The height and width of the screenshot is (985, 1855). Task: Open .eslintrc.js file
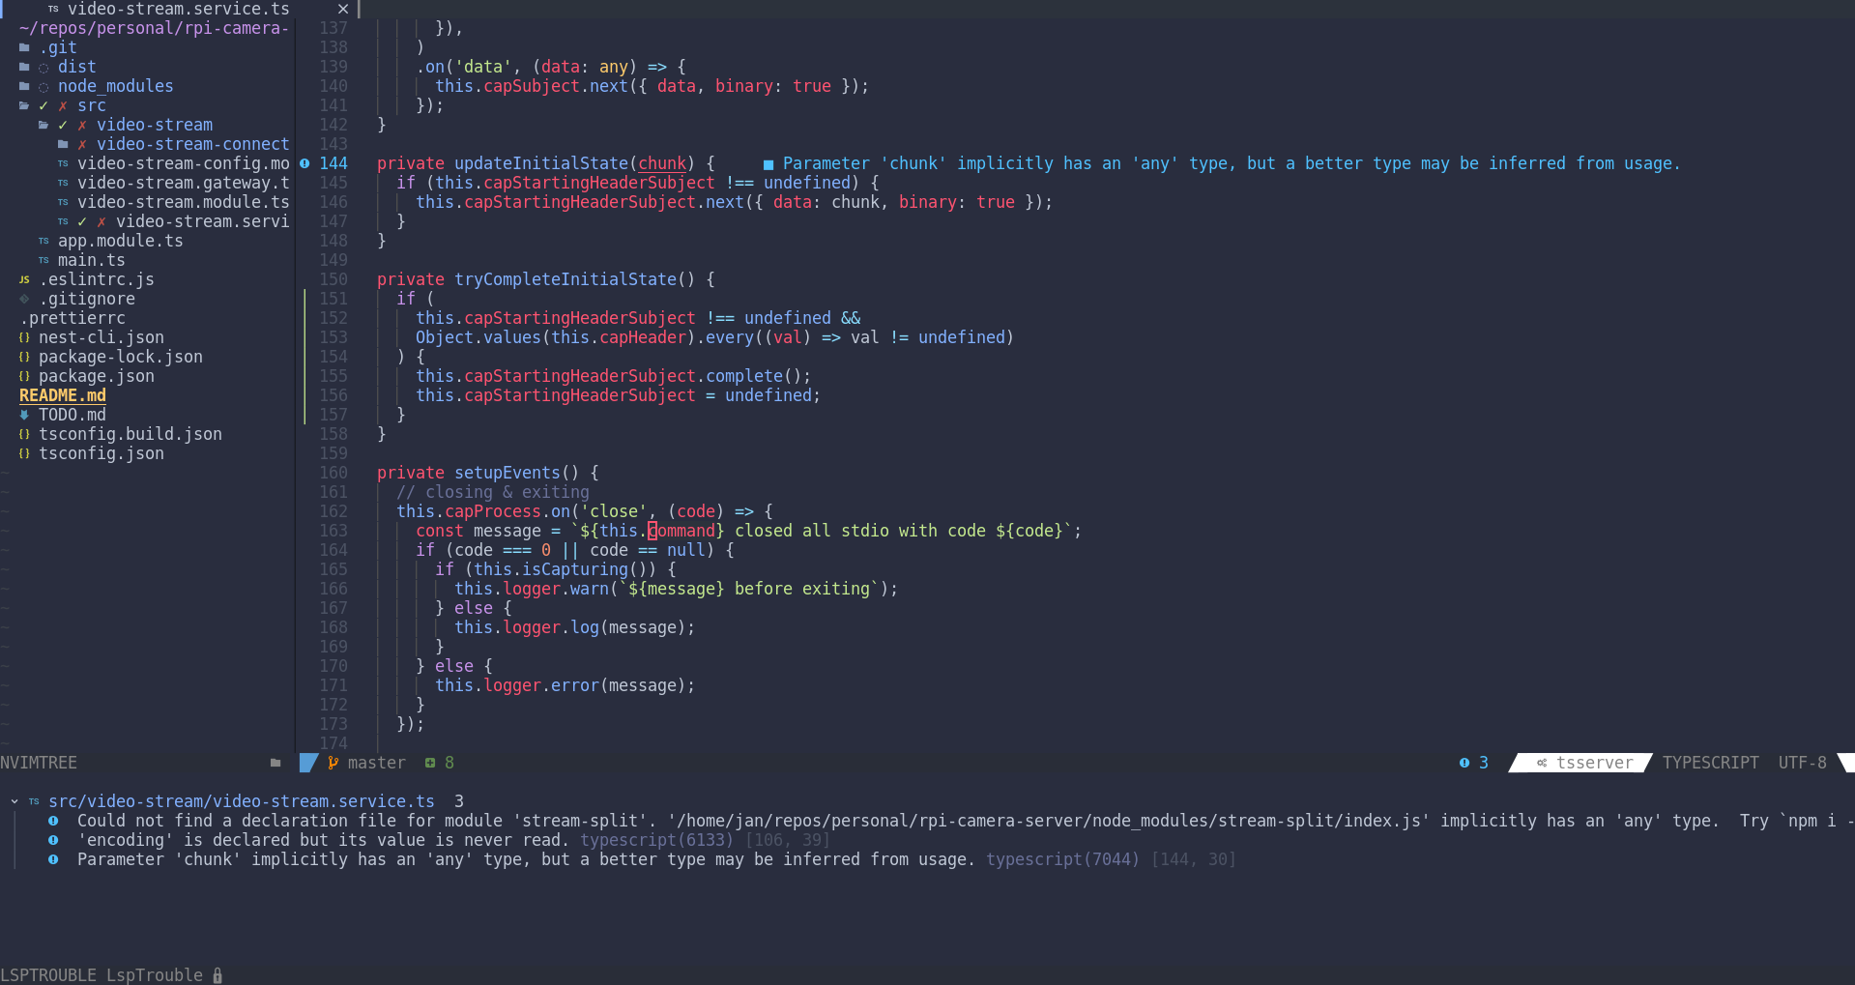click(x=97, y=279)
